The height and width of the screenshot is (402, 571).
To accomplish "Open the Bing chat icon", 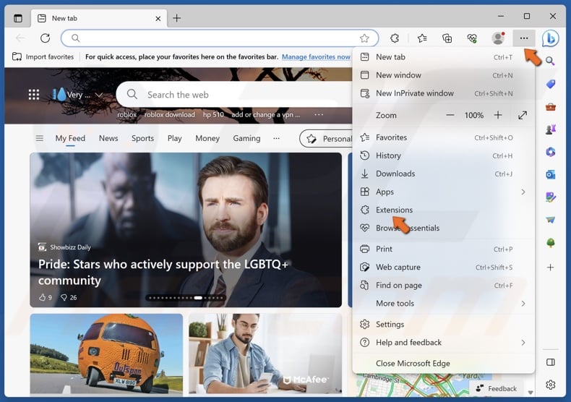I will click(550, 38).
